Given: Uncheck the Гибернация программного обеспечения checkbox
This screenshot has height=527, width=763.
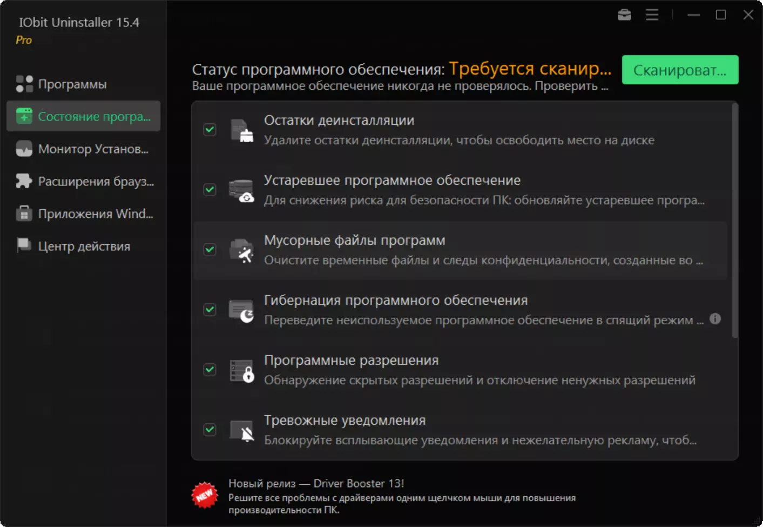Looking at the screenshot, I should [x=210, y=310].
